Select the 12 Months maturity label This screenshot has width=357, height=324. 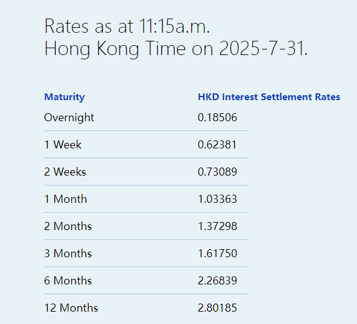tap(71, 308)
